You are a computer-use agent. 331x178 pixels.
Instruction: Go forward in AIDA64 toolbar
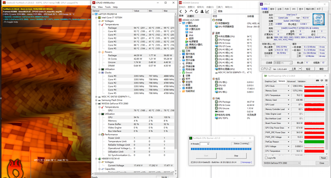point(186,12)
